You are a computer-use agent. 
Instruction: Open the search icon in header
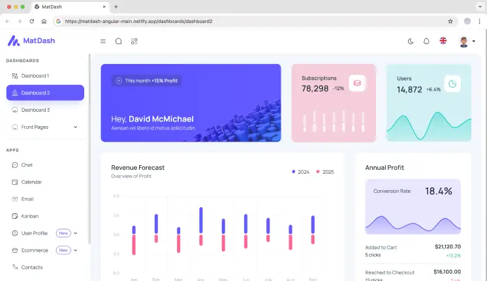pos(119,41)
